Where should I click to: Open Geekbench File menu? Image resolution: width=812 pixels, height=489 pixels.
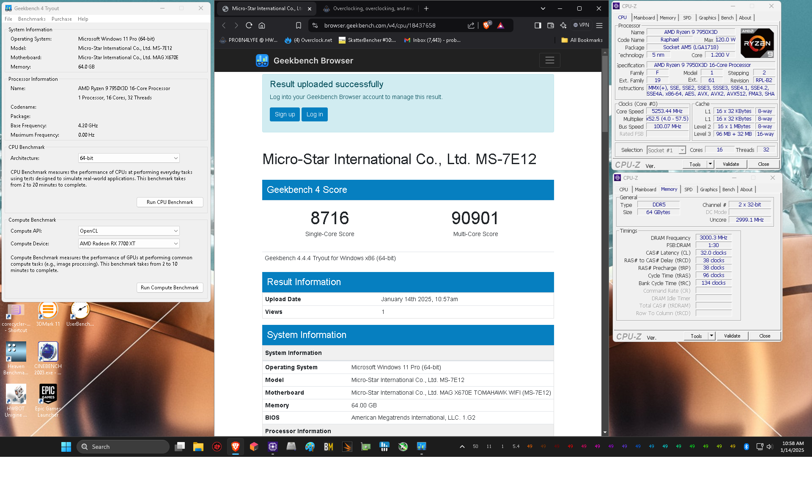pyautogui.click(x=8, y=19)
